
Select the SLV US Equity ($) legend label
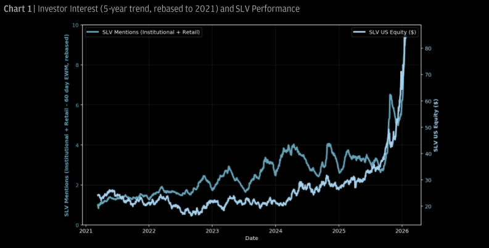(x=392, y=32)
